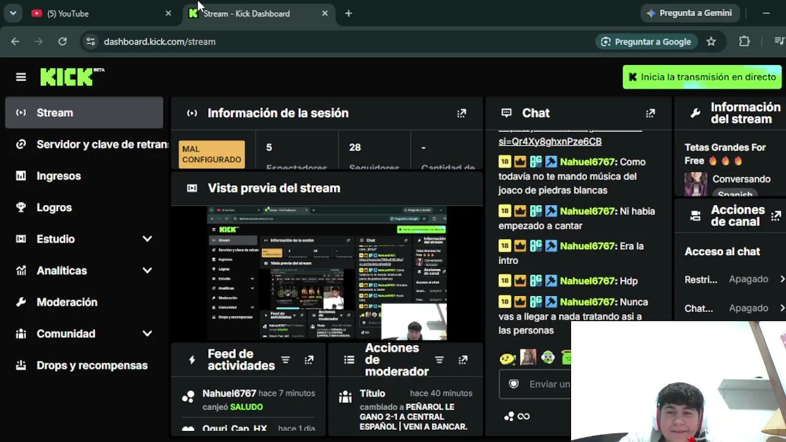Switch to the YouTube browser tab
Viewport: 786px width, 442px height.
(x=101, y=14)
